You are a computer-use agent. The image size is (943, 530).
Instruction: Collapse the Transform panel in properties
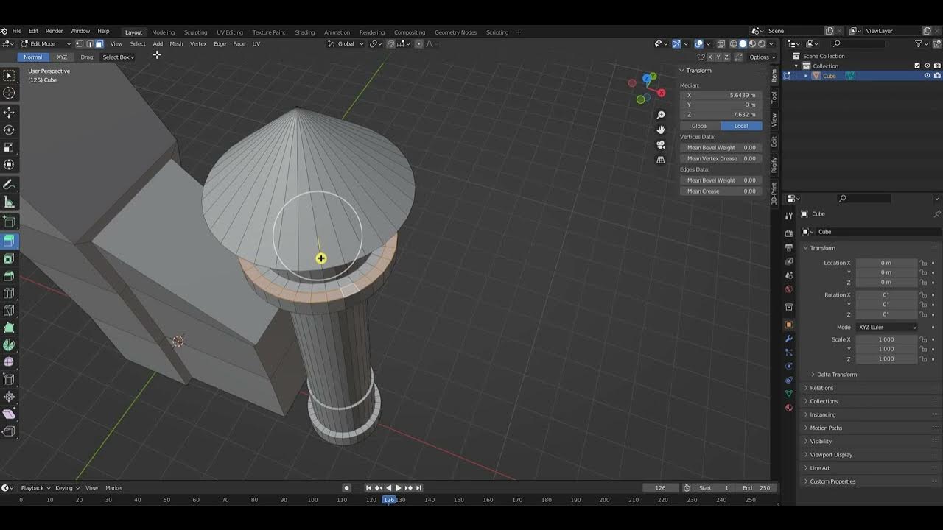point(822,248)
